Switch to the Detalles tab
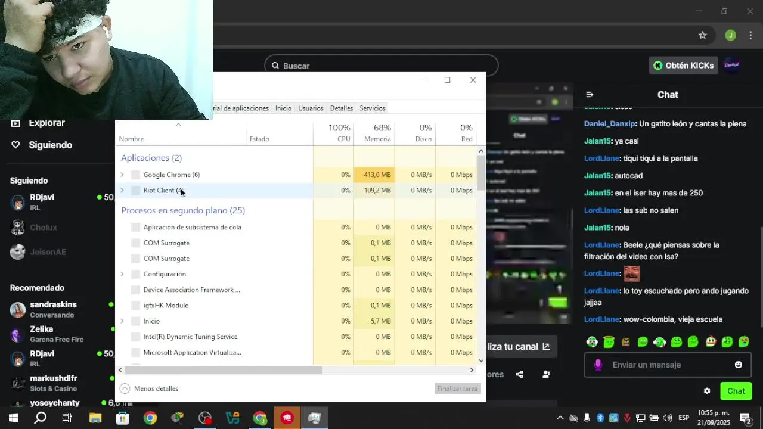 342,108
